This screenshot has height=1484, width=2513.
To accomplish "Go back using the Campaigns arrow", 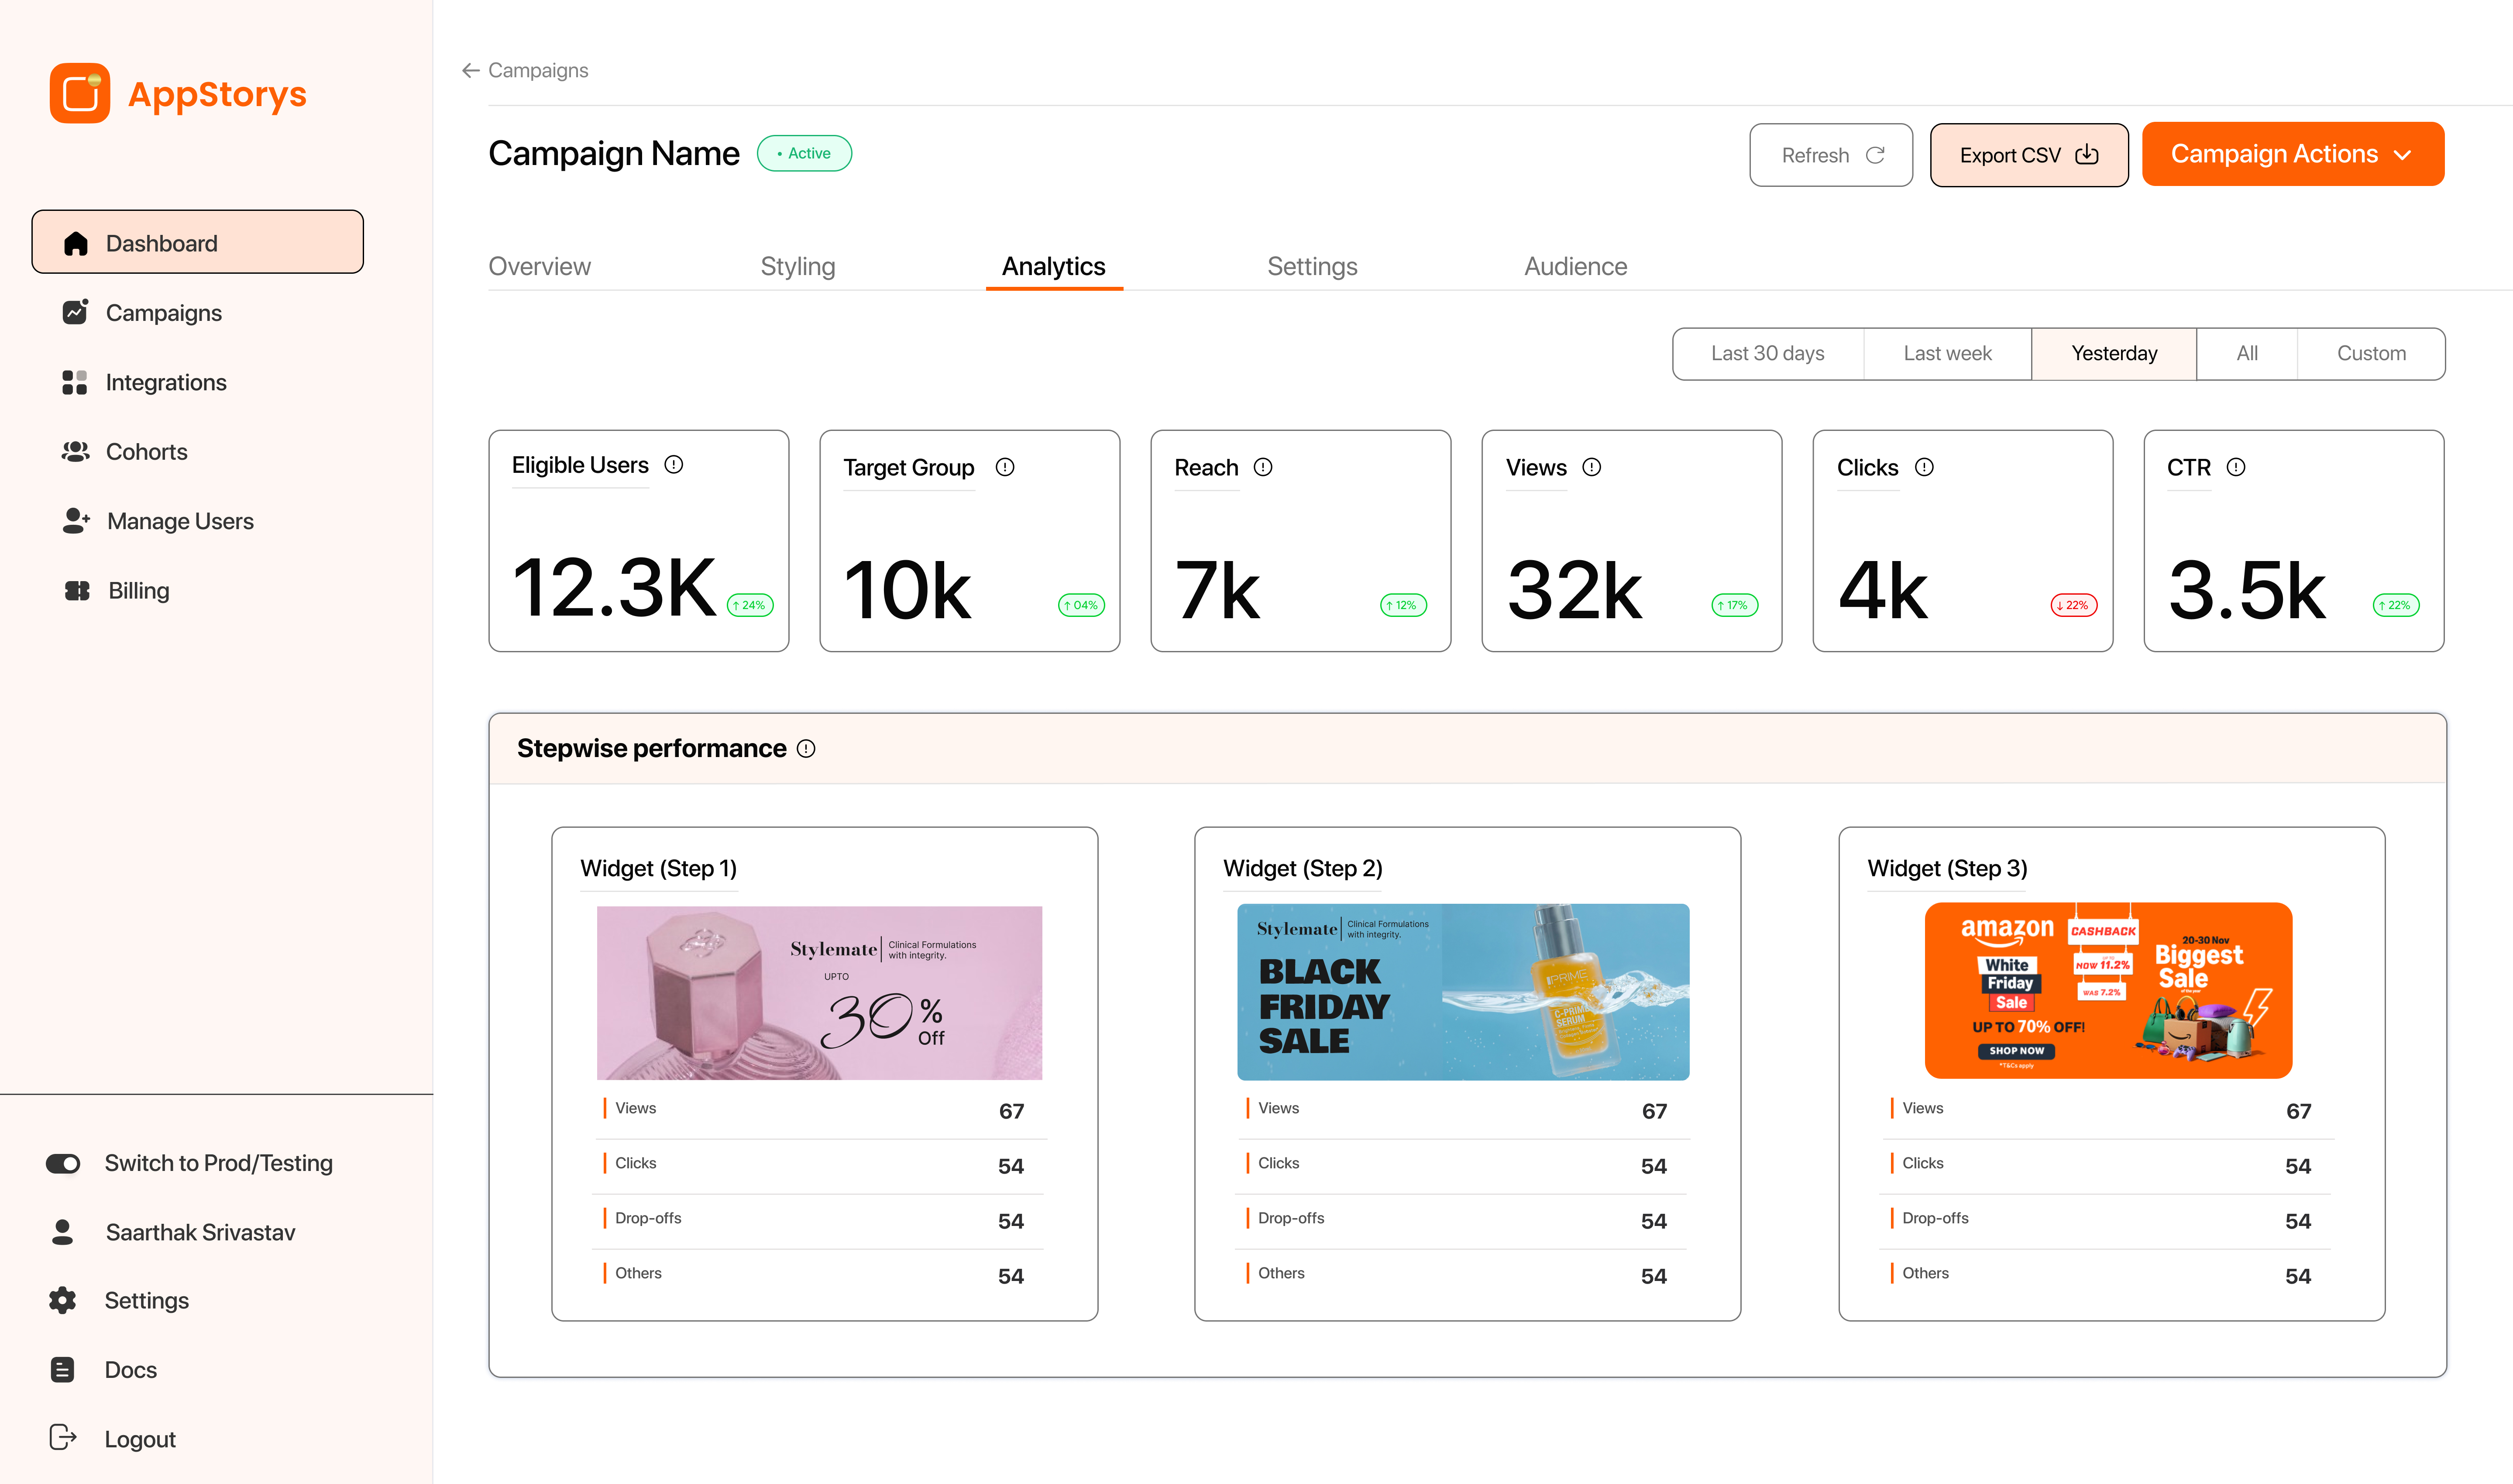I will [471, 70].
